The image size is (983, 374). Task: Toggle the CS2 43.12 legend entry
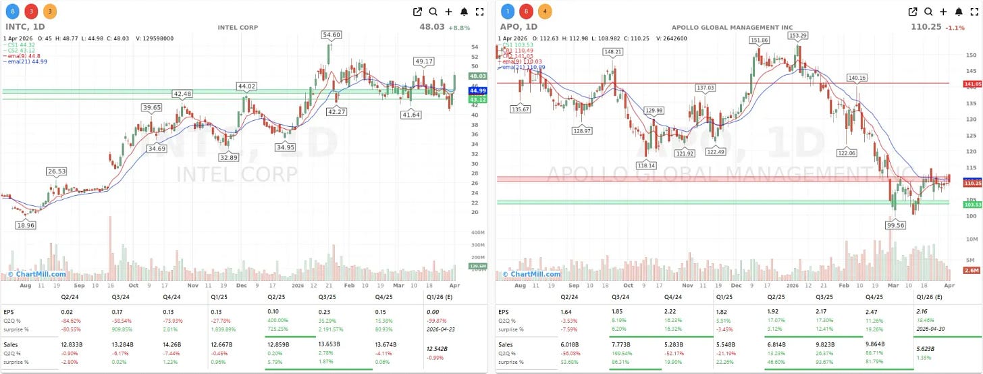pos(20,51)
